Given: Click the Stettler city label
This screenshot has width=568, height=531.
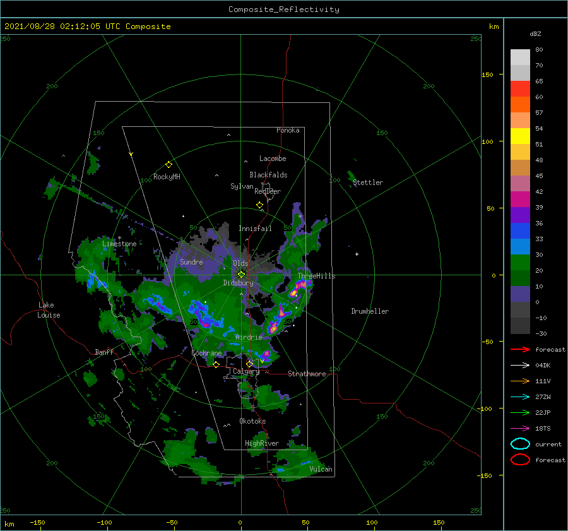Looking at the screenshot, I should (368, 182).
